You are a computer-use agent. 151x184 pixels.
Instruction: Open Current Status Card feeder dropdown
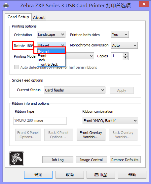point(74,90)
